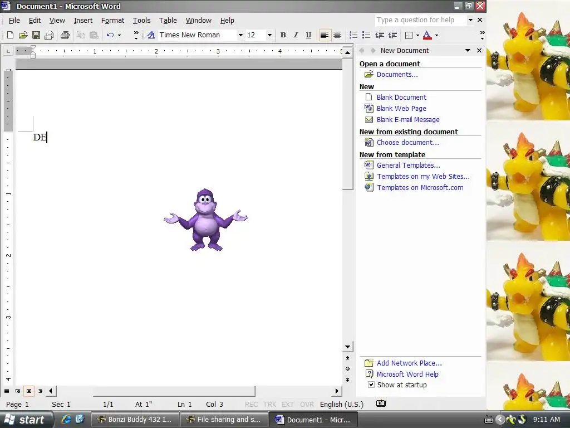
Task: Expand the Undo history dropdown arrow
Action: (119, 35)
